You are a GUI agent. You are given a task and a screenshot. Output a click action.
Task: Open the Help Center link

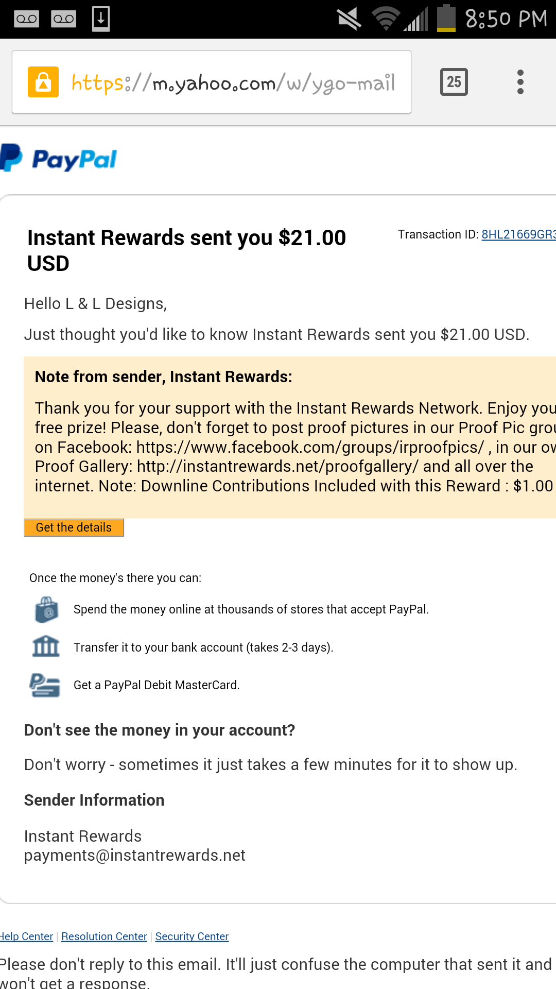[x=26, y=936]
